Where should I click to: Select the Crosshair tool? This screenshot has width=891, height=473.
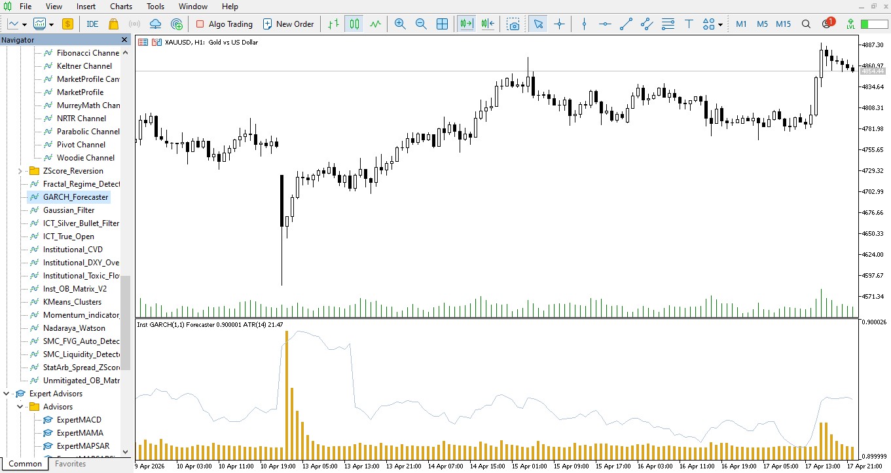coord(559,24)
